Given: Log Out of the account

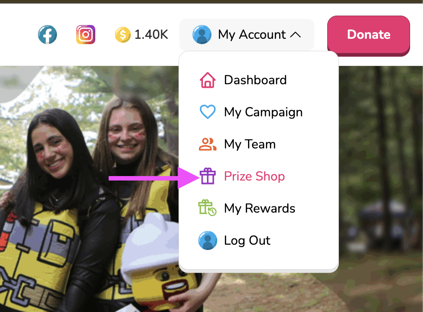Looking at the screenshot, I should pyautogui.click(x=247, y=240).
